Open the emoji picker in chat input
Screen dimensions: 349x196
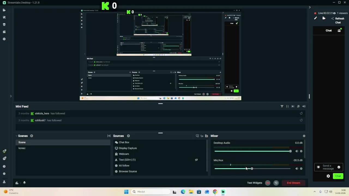coord(339,167)
